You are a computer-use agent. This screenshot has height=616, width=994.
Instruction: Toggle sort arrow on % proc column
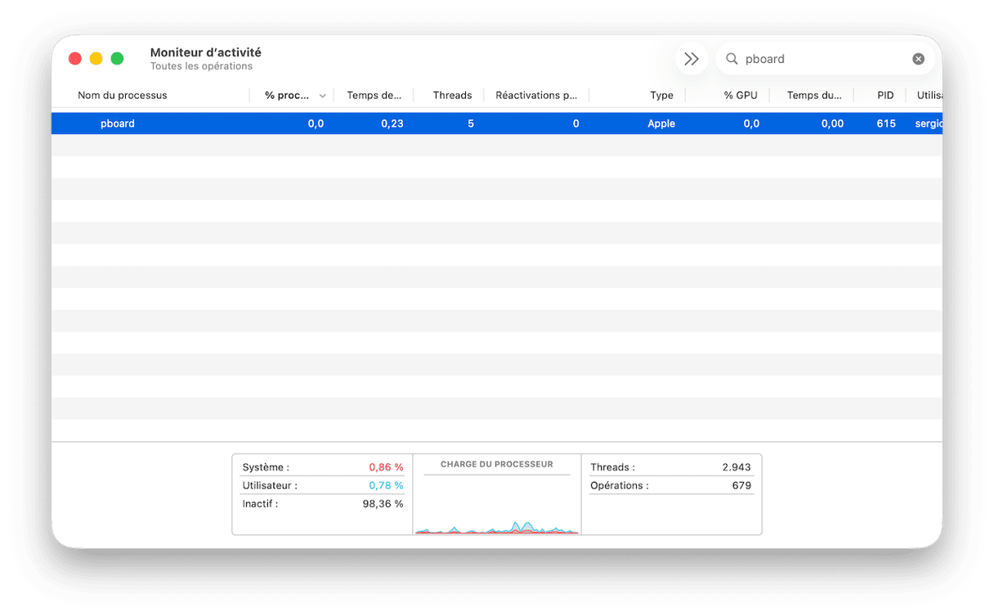click(x=322, y=96)
